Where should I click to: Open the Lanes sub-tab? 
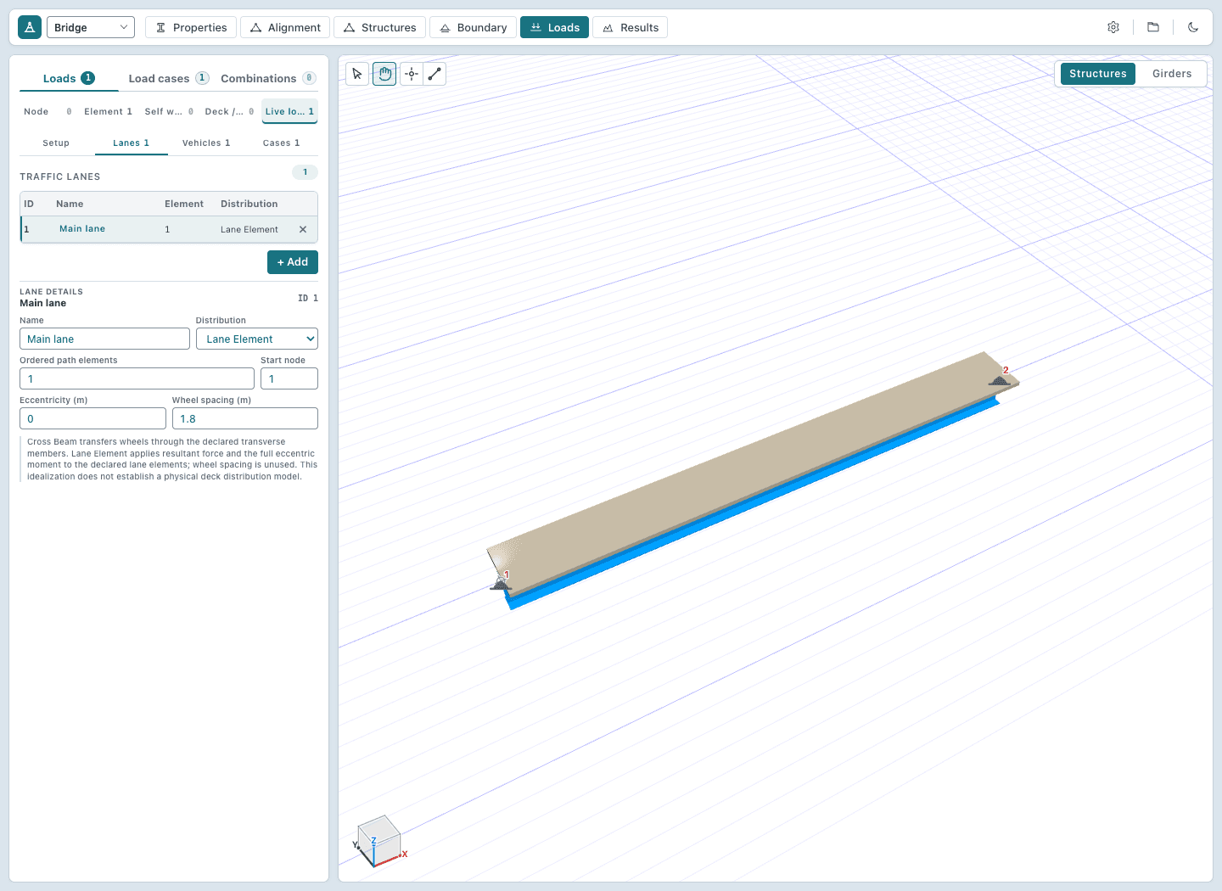click(x=131, y=143)
